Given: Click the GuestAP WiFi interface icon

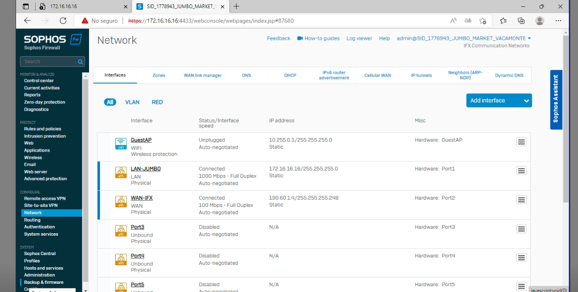Looking at the screenshot, I should 121,144.
